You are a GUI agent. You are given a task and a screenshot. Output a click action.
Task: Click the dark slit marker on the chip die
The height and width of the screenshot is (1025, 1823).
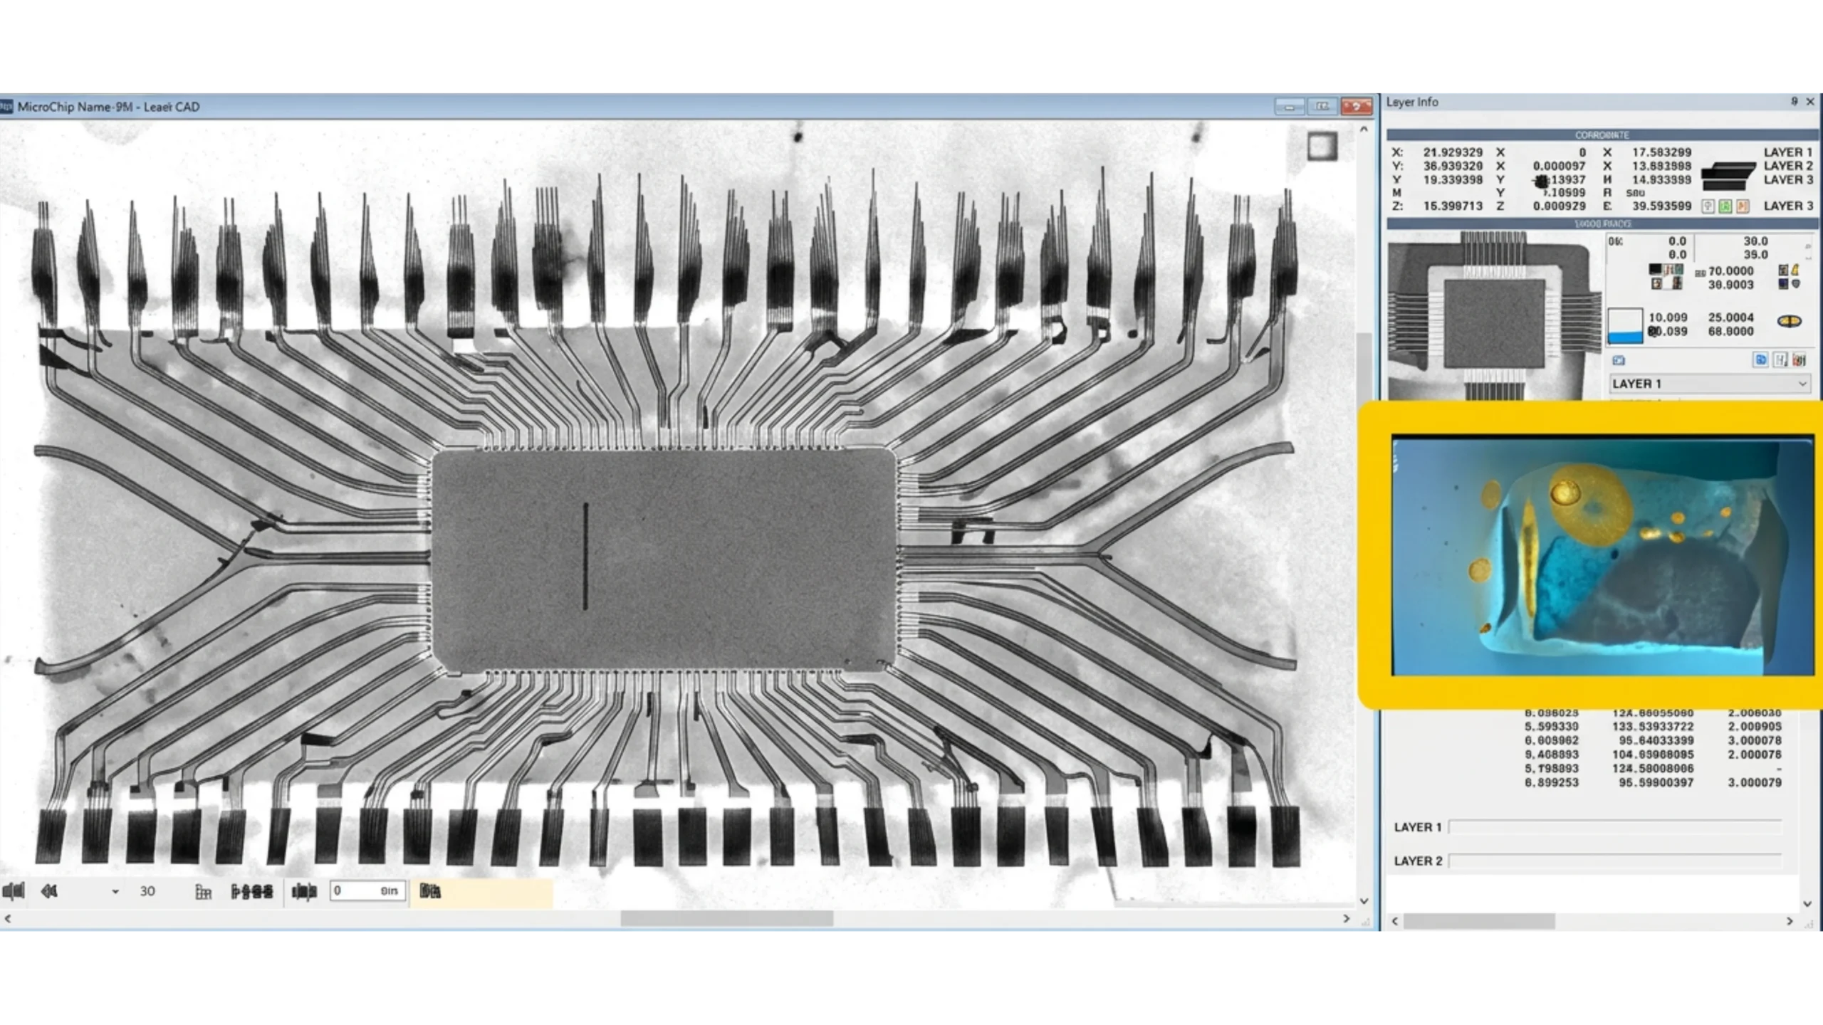click(585, 557)
